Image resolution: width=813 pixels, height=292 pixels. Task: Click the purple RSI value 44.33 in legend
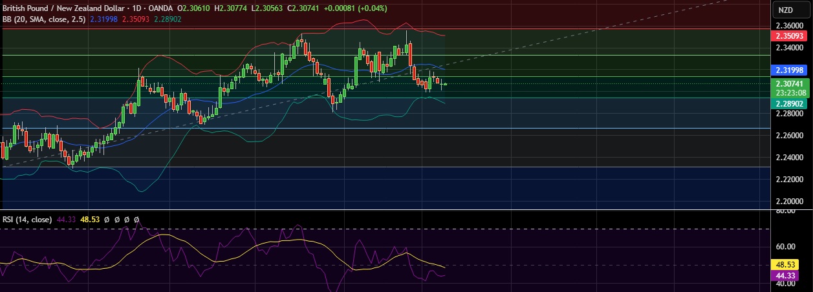[65, 220]
